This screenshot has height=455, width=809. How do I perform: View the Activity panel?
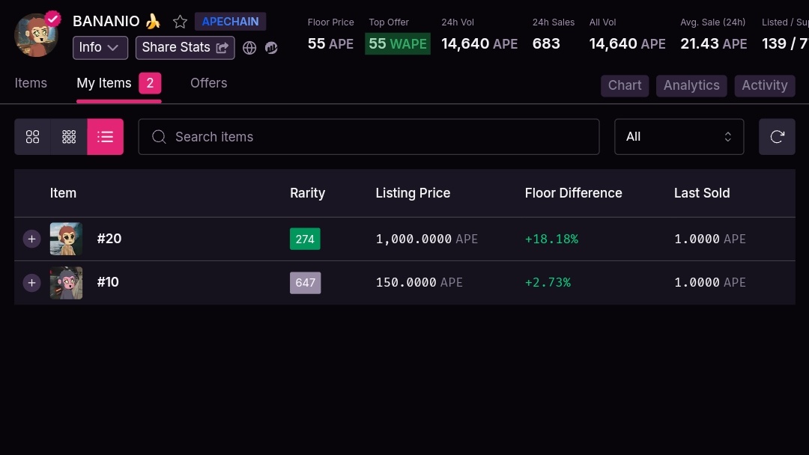765,85
